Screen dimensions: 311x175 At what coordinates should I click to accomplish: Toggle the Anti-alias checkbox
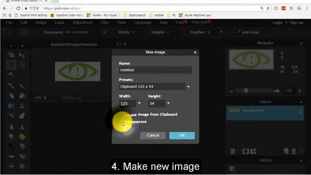tap(239, 32)
